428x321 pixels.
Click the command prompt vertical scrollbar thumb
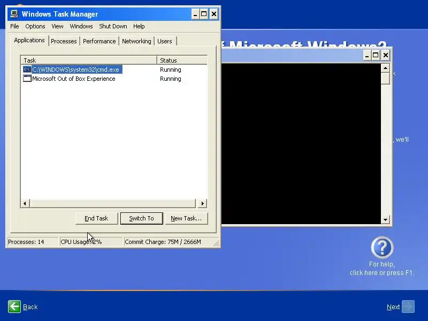pos(385,78)
